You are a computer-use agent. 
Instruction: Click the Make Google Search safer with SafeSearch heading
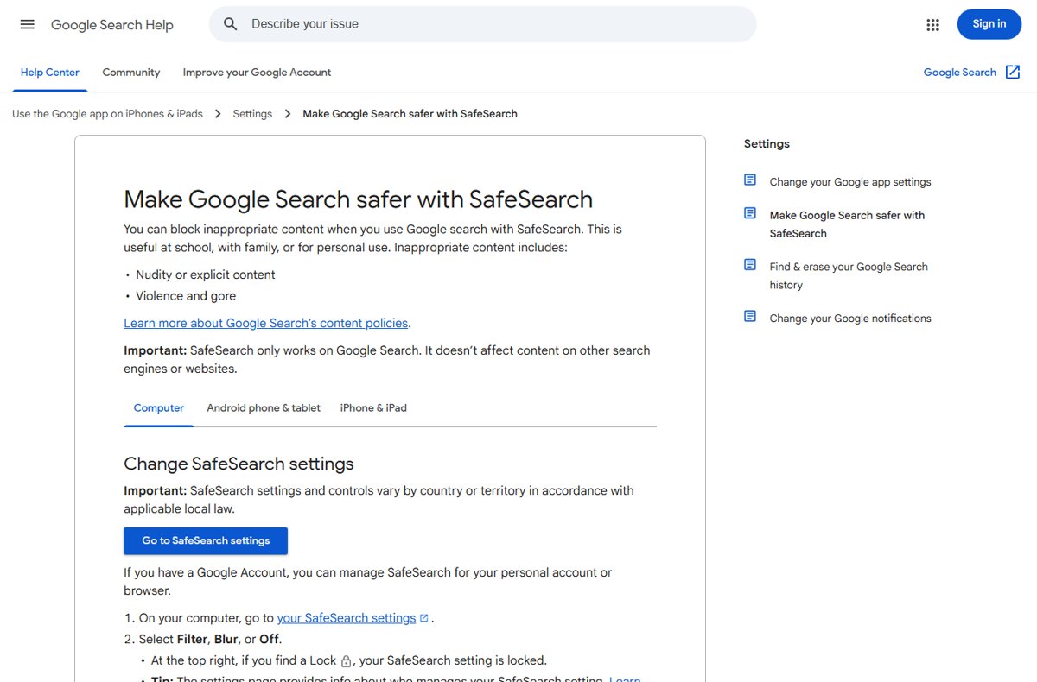(x=359, y=199)
